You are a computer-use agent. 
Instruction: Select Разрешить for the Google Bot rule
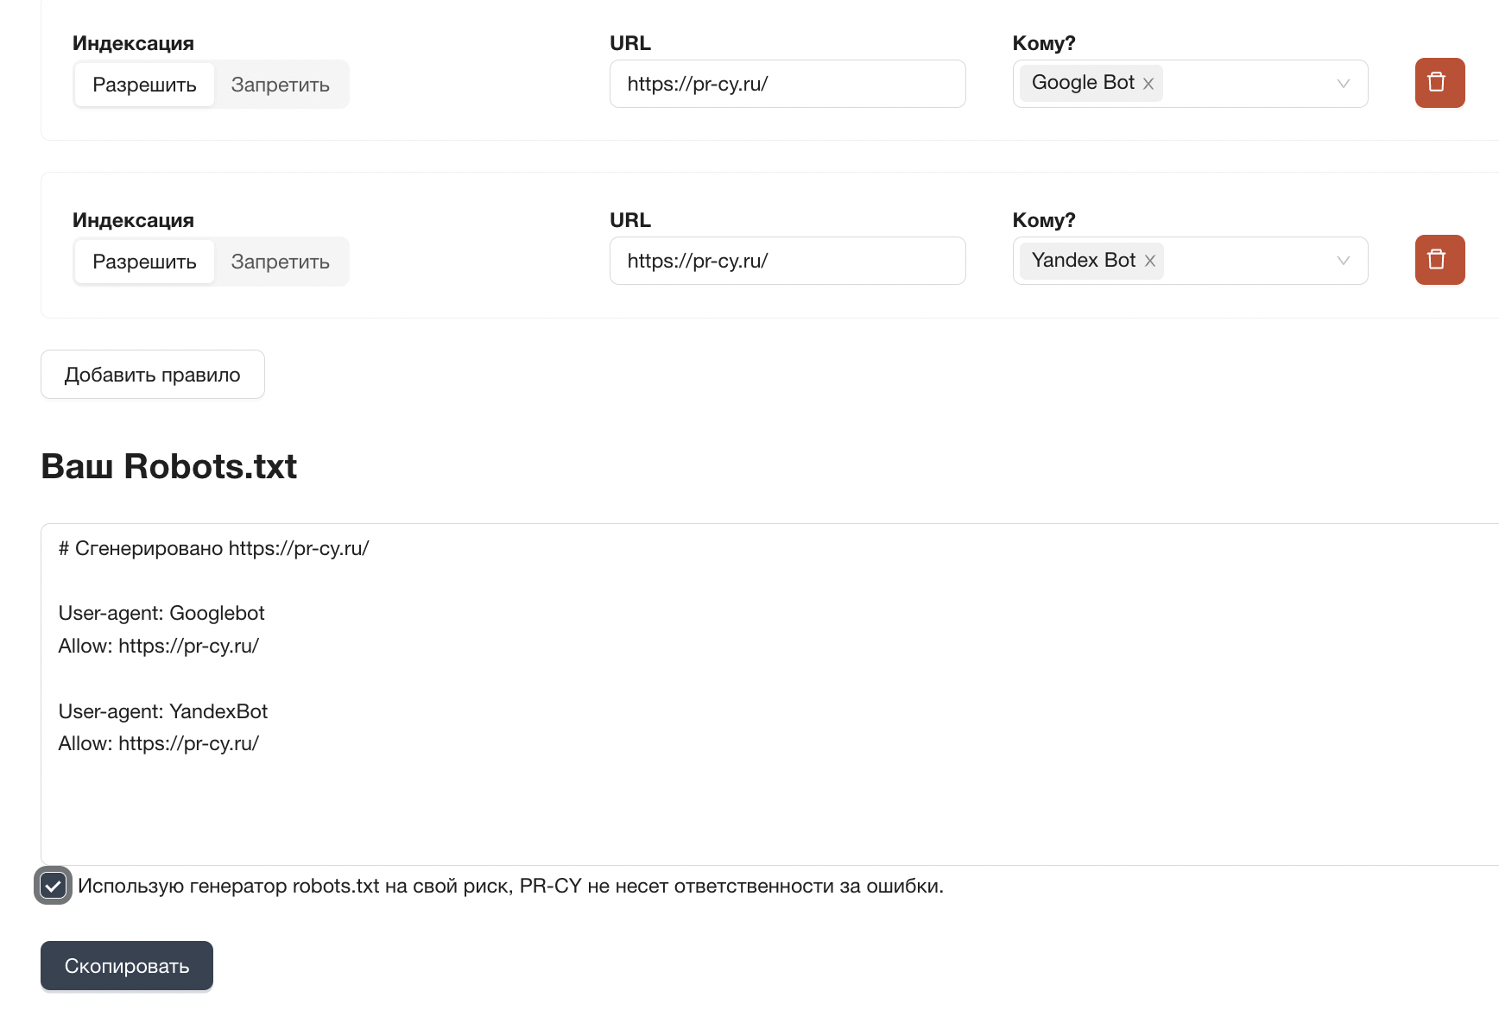[x=144, y=85]
